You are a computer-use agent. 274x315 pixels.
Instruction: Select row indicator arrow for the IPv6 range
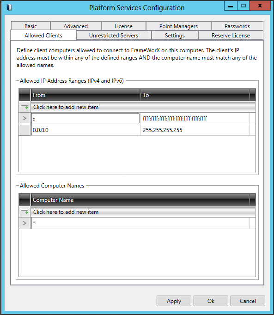tap(24, 118)
